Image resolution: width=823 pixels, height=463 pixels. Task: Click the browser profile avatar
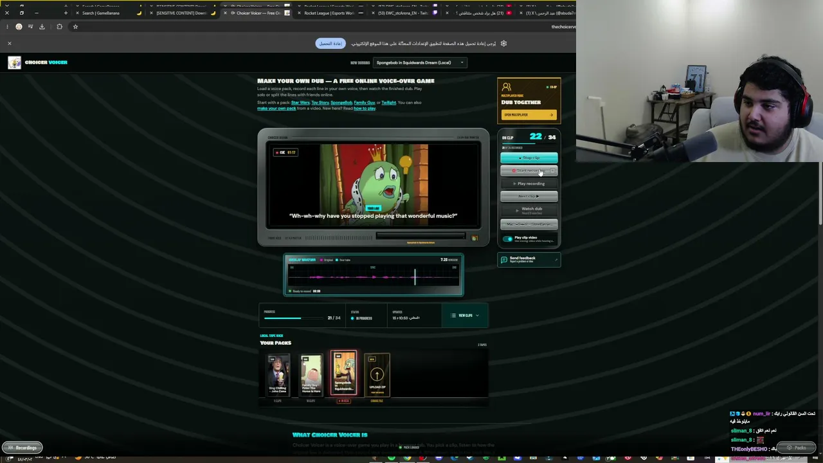coord(19,26)
